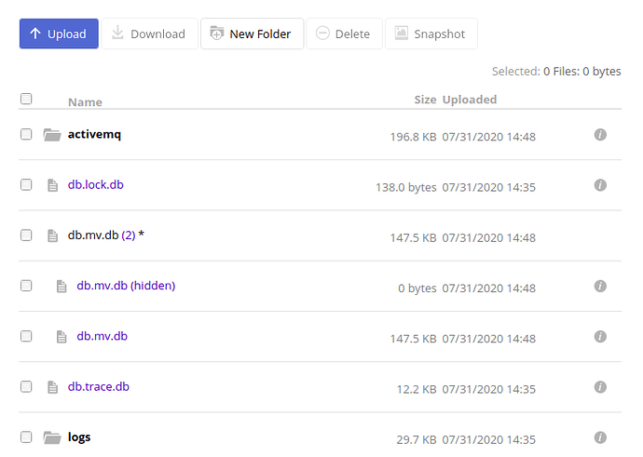Click the Snapshot button
The width and height of the screenshot is (643, 457).
(431, 34)
